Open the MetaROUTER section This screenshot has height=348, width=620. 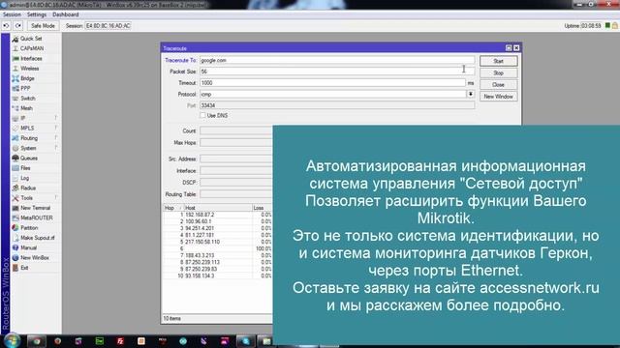tap(37, 217)
